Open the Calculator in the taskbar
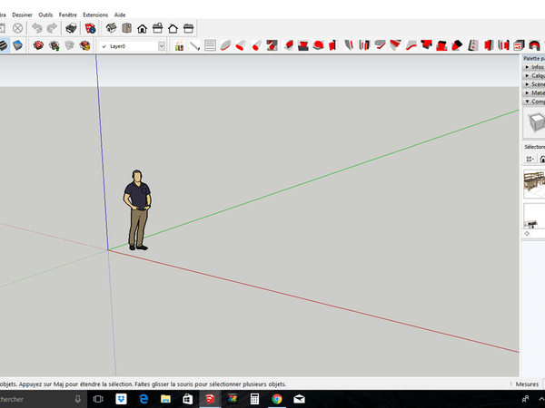Viewport: 545px width, 408px height. (255, 399)
